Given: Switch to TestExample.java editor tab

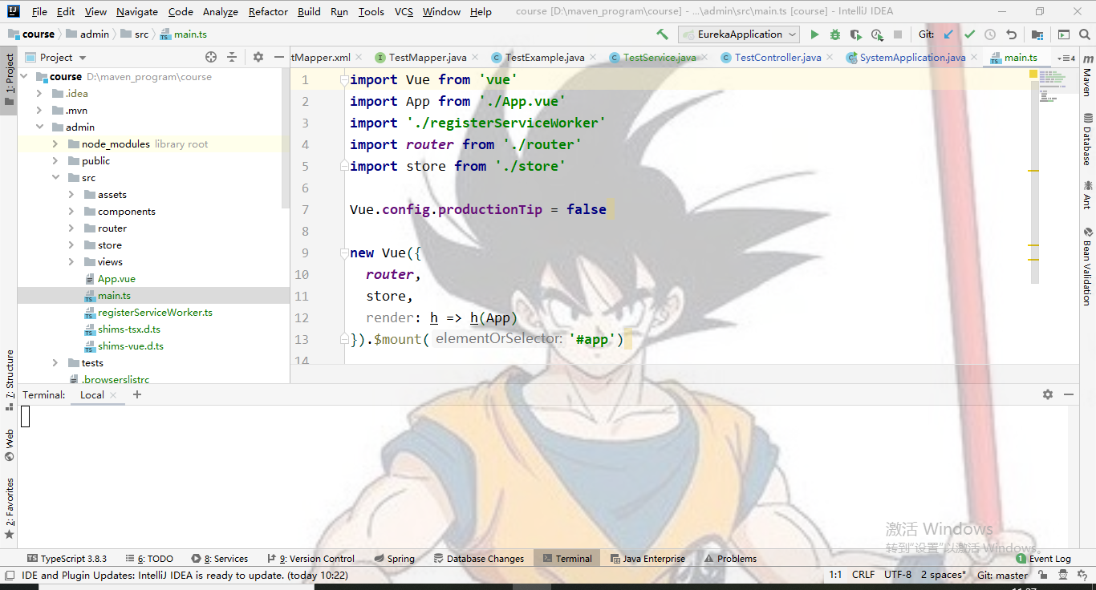Looking at the screenshot, I should click(x=545, y=58).
